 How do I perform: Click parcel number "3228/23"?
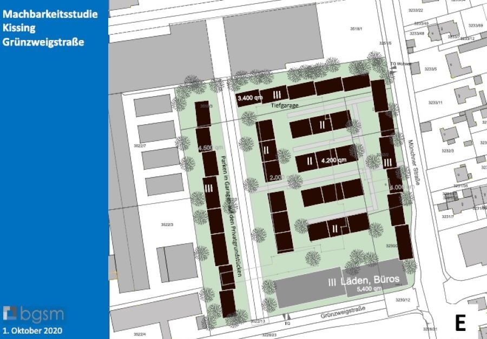coord(269,335)
